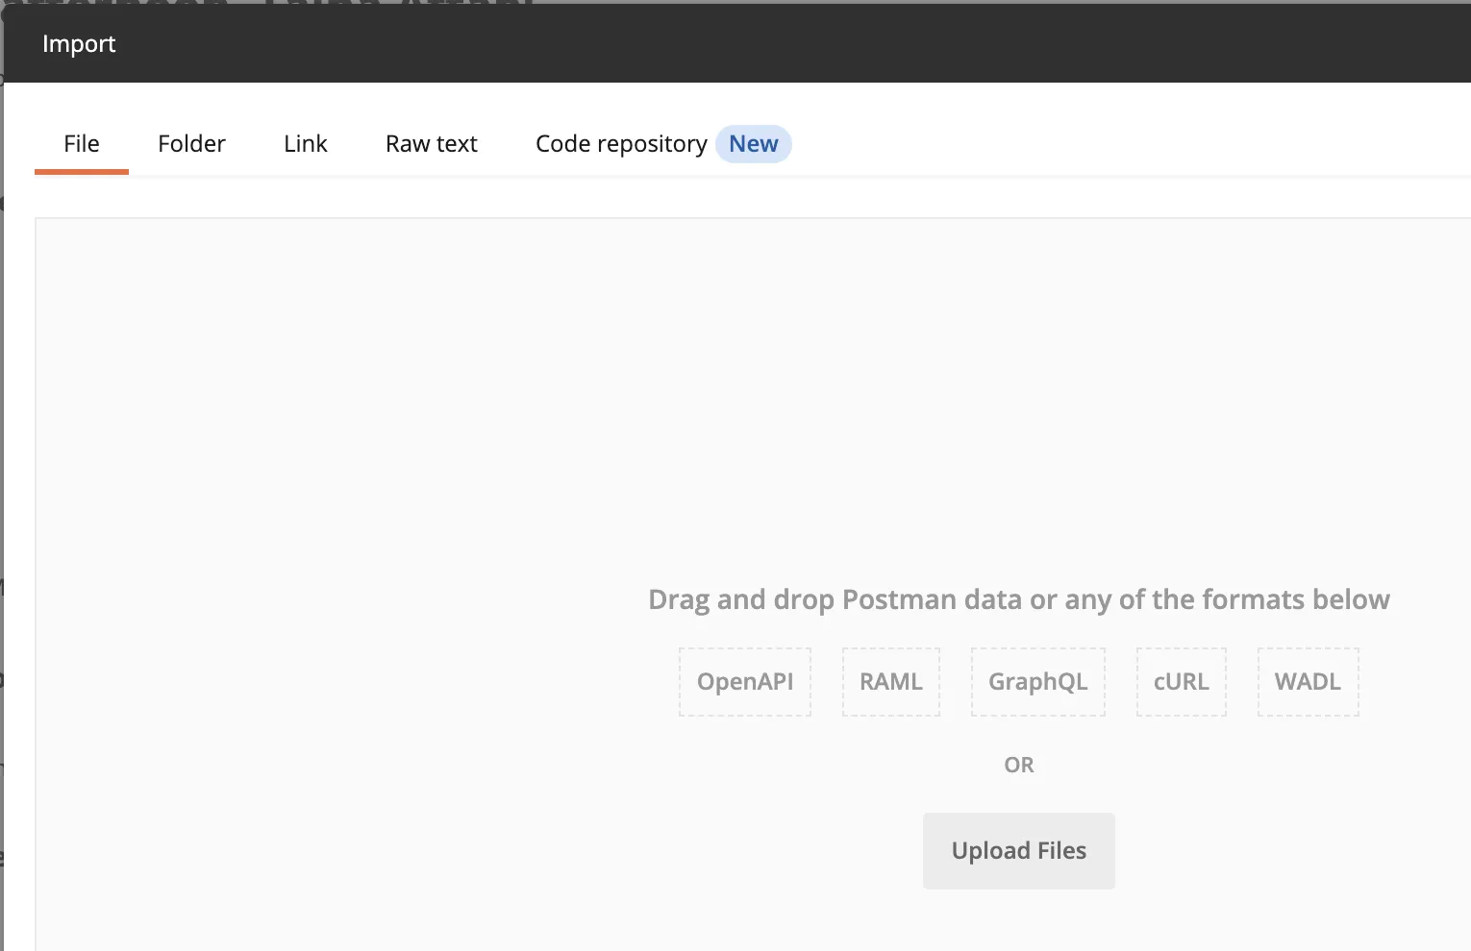The image size is (1471, 951).
Task: Switch to the Folder tab
Action: click(x=191, y=144)
